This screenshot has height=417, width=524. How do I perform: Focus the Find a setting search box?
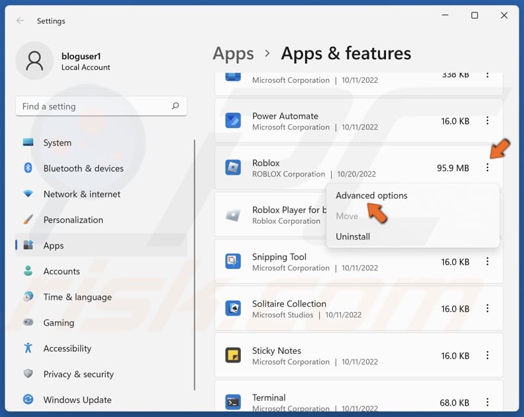pyautogui.click(x=101, y=106)
